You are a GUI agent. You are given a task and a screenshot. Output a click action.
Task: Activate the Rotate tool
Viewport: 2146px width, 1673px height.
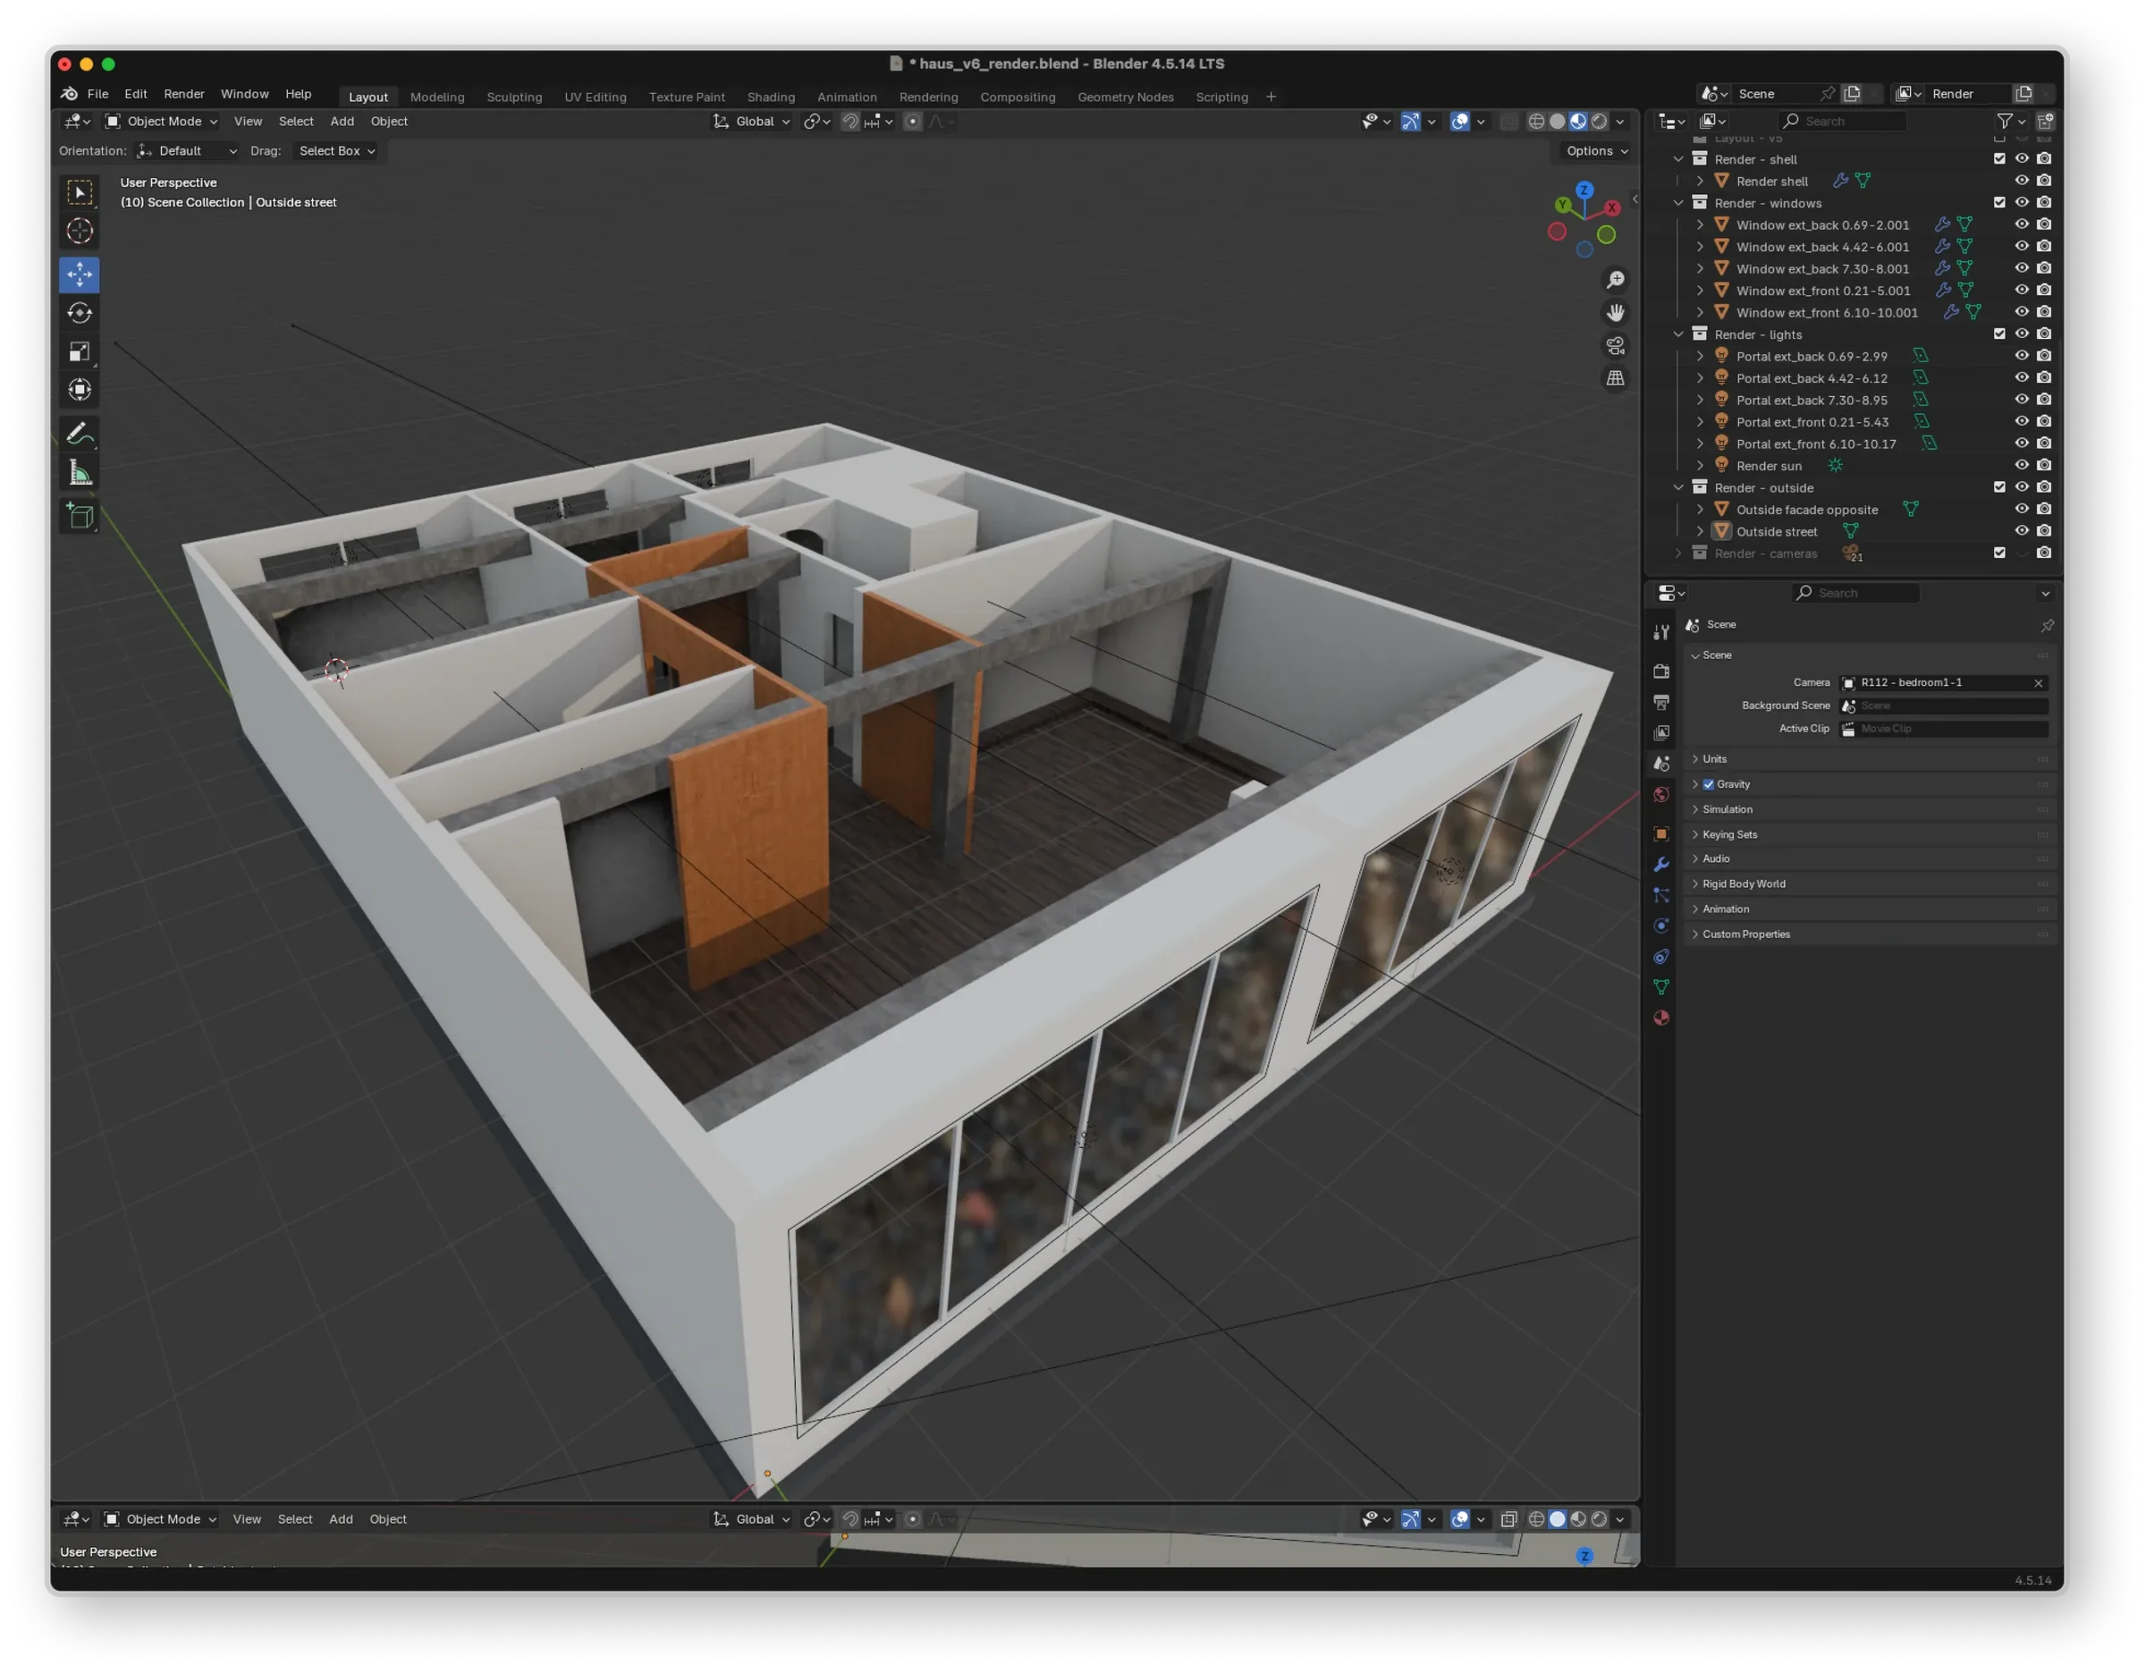[x=80, y=312]
